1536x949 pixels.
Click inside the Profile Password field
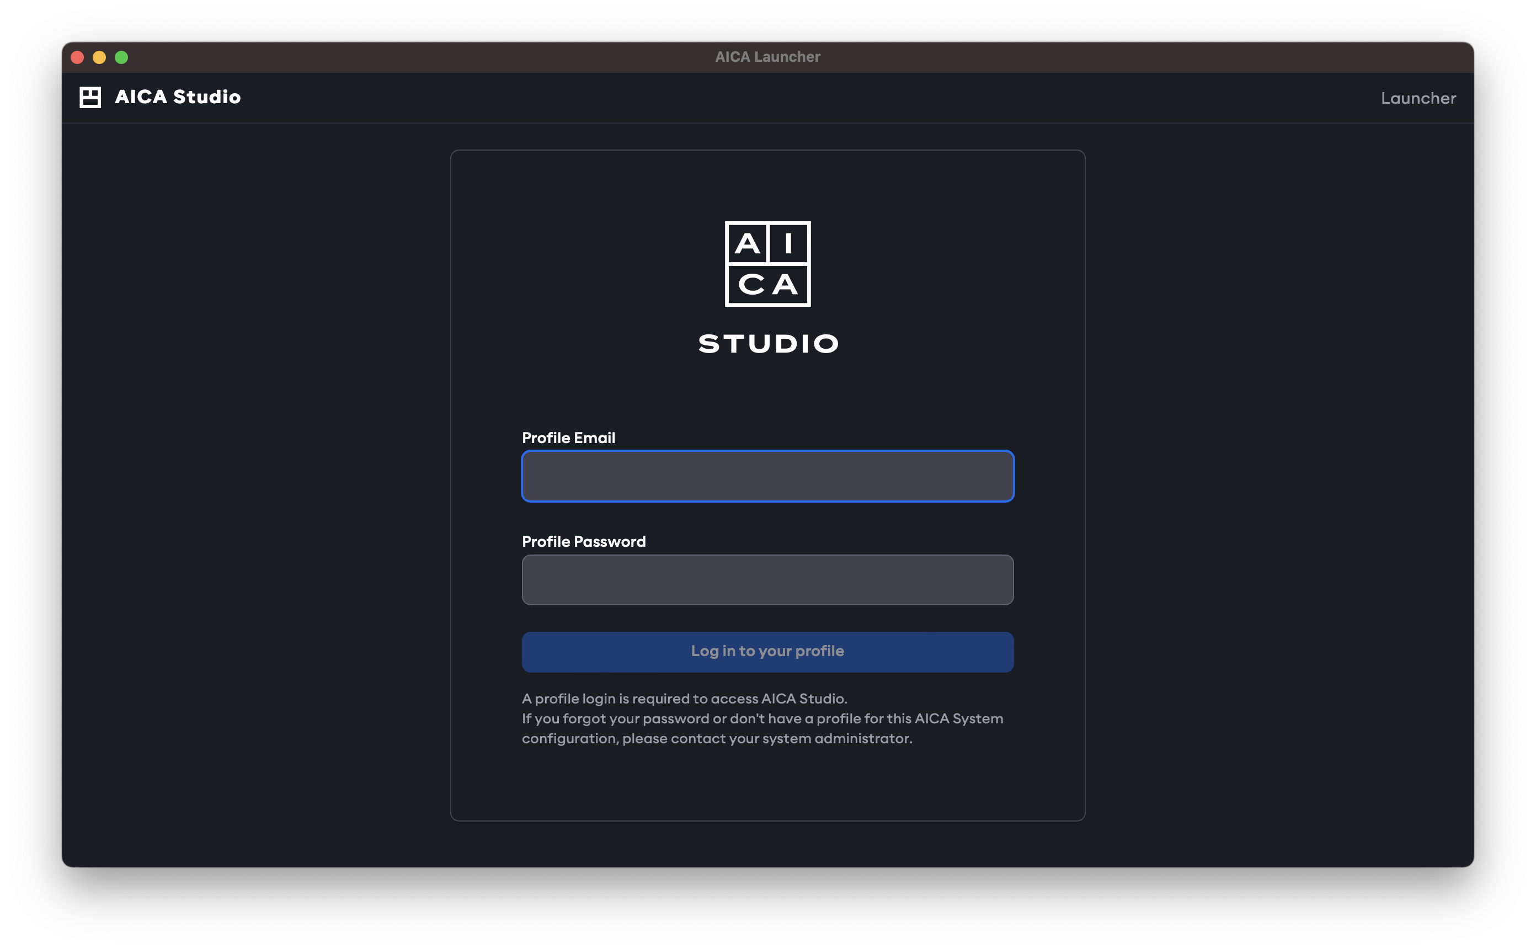click(767, 579)
